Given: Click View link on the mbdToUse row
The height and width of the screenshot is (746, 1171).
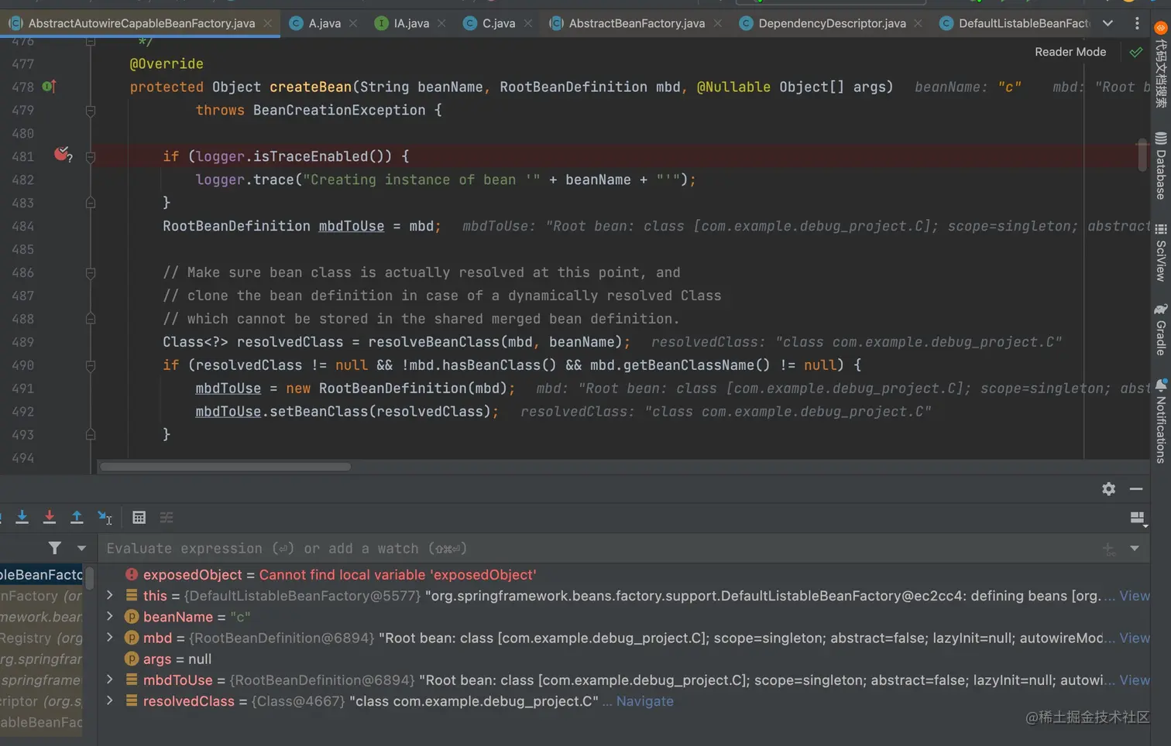Looking at the screenshot, I should (1135, 680).
